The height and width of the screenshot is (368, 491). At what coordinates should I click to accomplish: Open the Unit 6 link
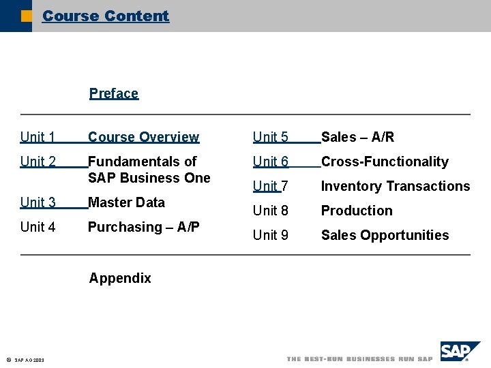click(x=271, y=162)
